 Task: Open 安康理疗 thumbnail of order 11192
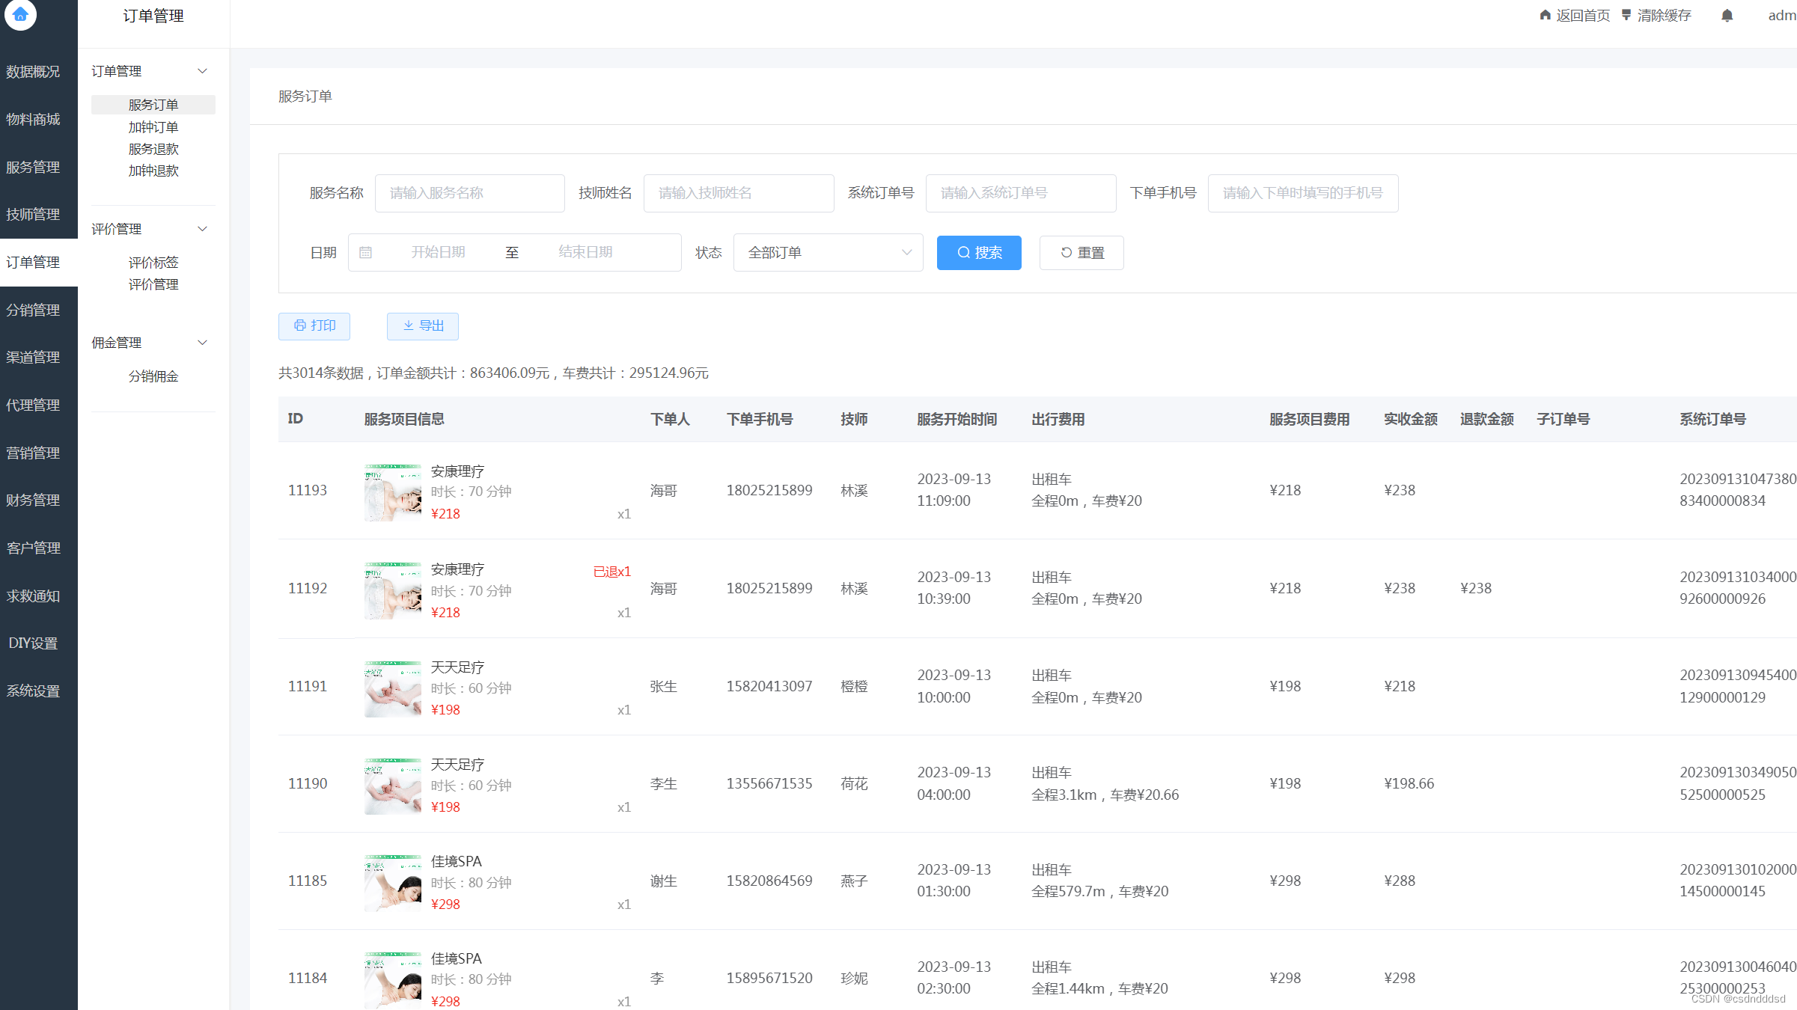[393, 591]
